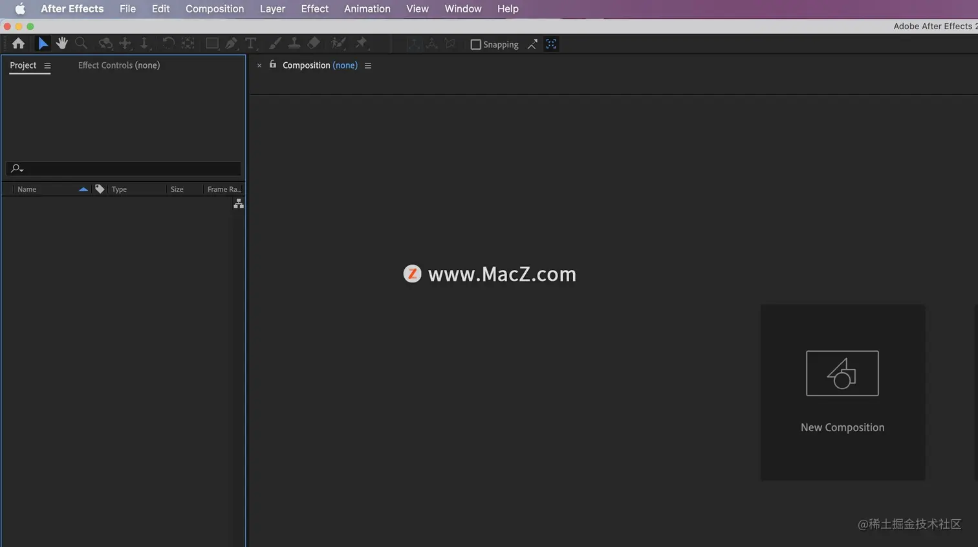Open the Window menu
978x547 pixels.
click(463, 8)
